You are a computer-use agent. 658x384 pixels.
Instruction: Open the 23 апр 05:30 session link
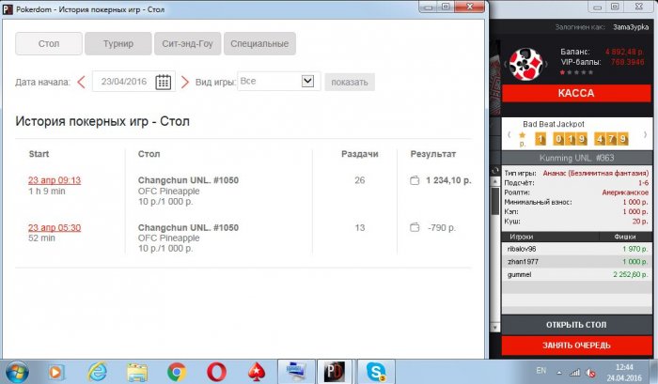tap(55, 227)
